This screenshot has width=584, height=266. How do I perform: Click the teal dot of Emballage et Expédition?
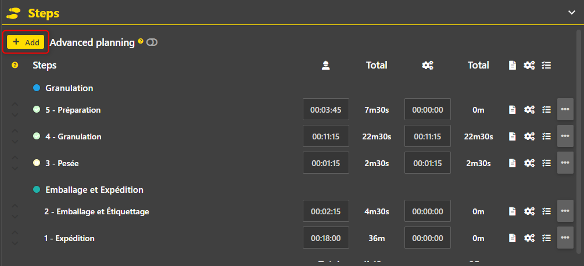(37, 190)
